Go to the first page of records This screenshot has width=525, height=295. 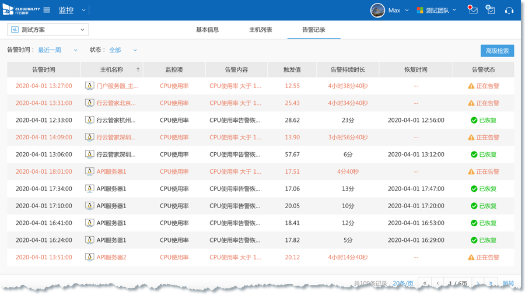pos(425,283)
